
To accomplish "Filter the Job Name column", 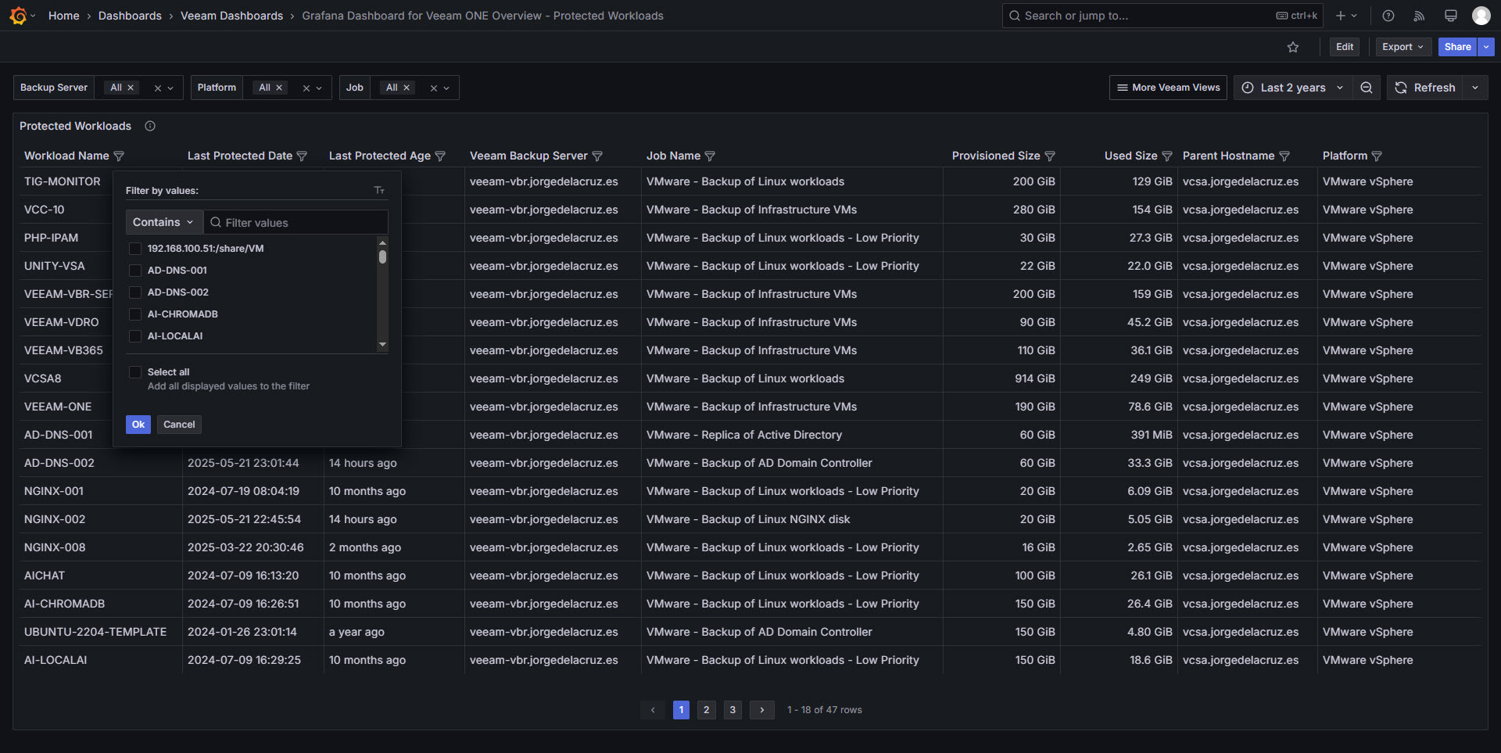I will click(710, 156).
